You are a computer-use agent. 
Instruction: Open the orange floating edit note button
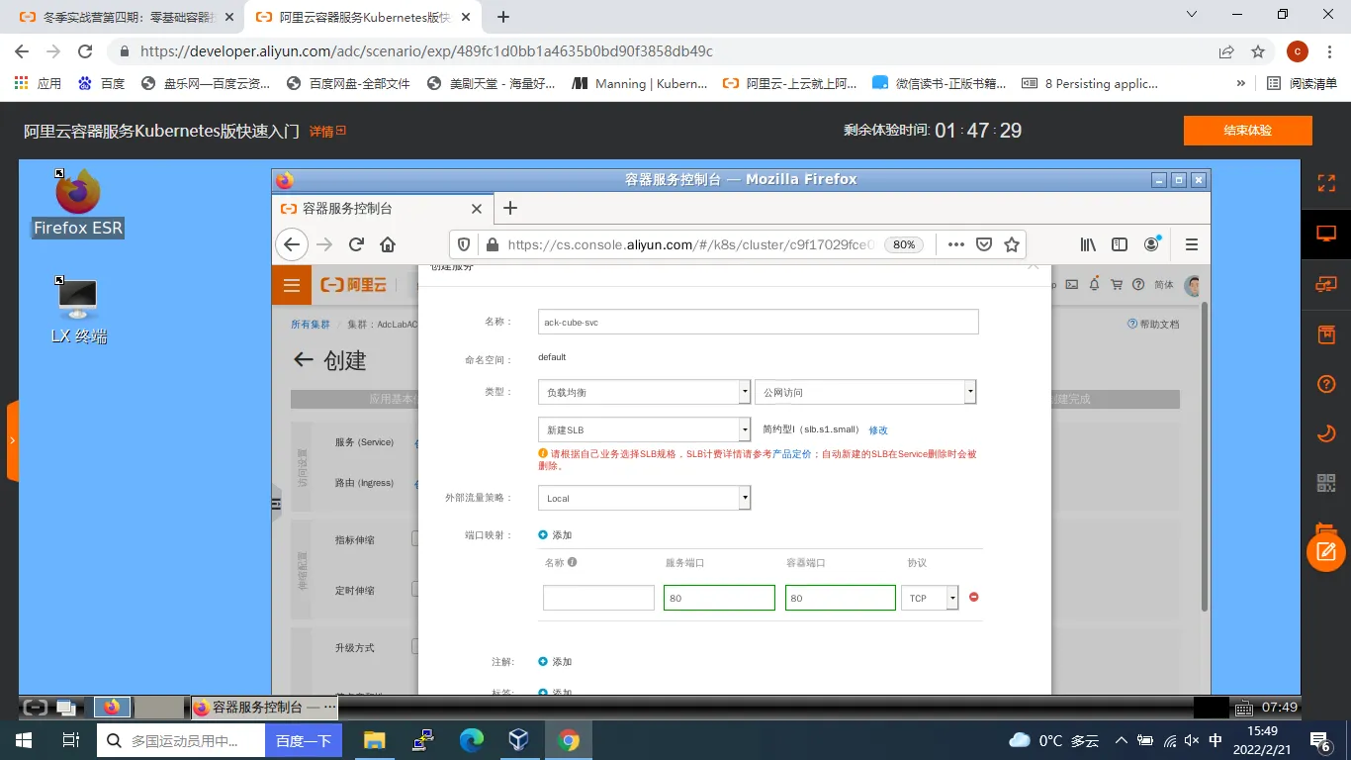pos(1326,552)
